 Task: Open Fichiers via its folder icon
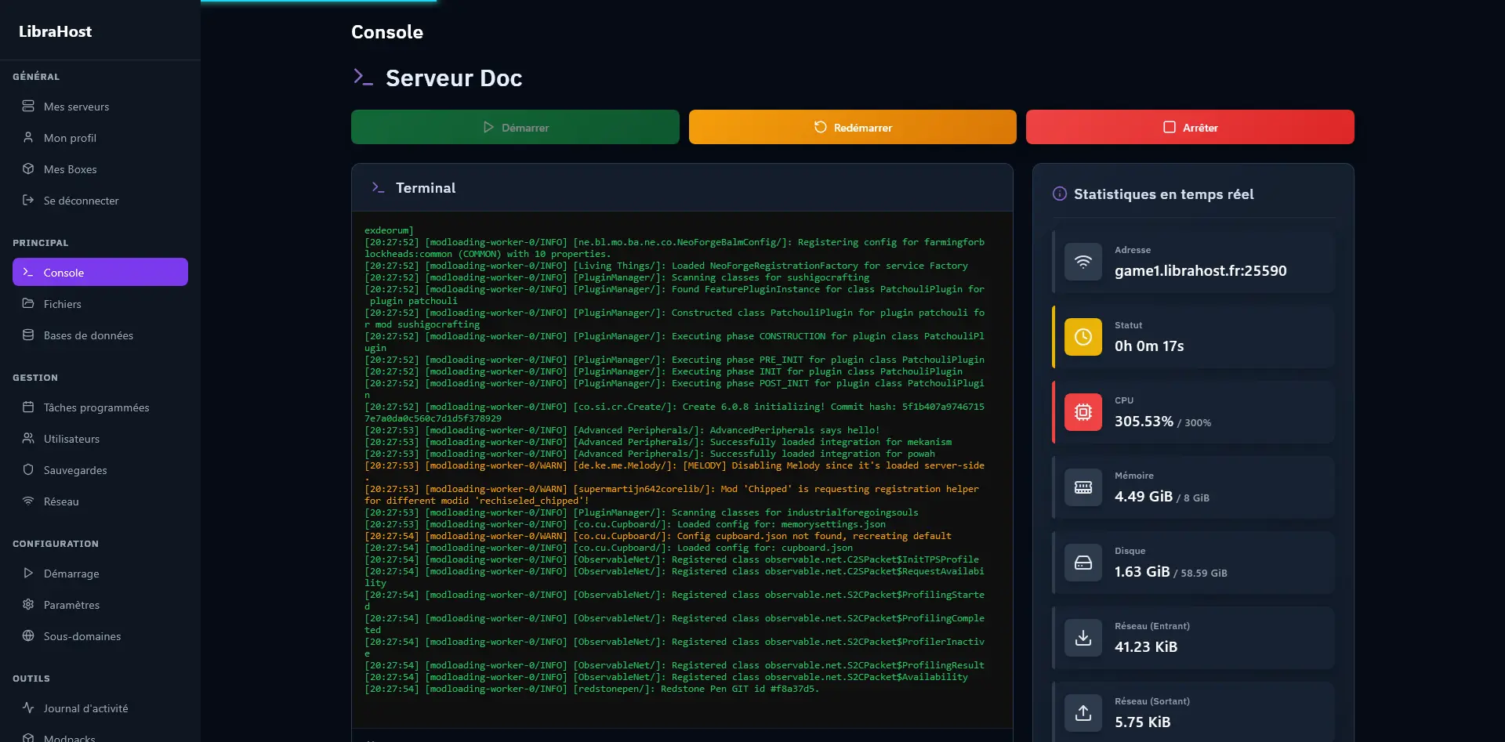pos(28,304)
